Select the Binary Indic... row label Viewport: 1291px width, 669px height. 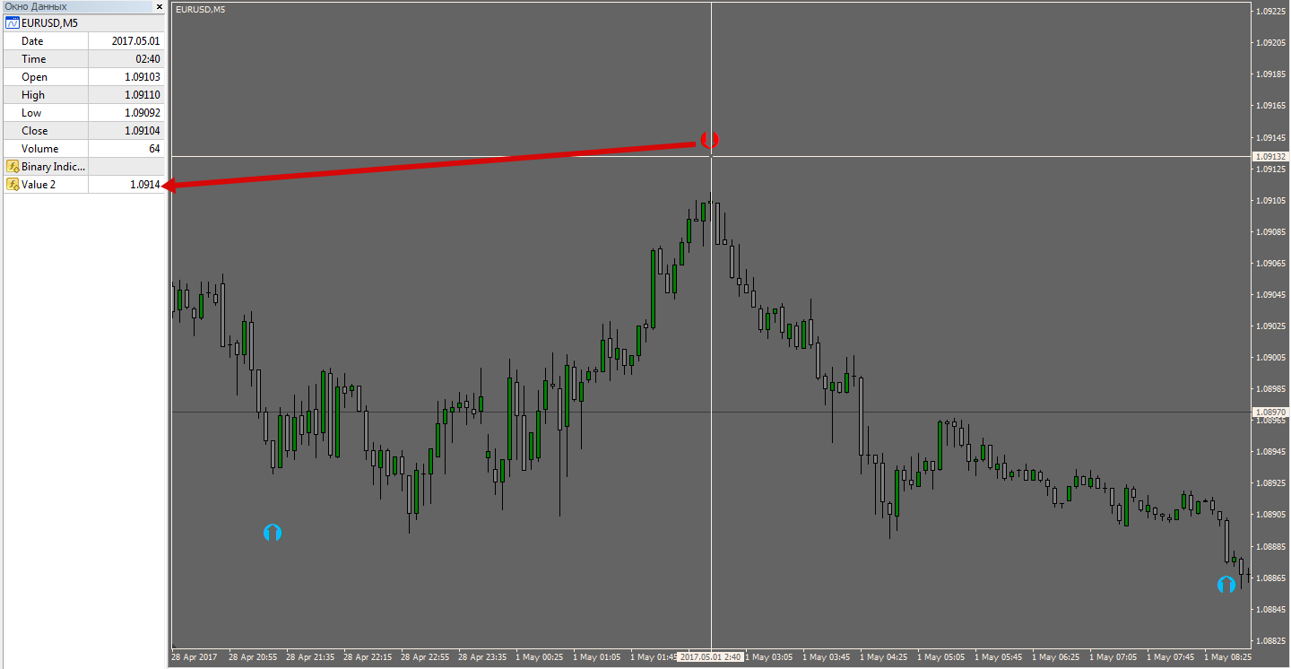click(54, 167)
